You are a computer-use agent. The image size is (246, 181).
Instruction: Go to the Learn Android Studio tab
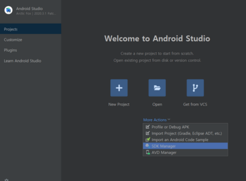click(x=31, y=61)
